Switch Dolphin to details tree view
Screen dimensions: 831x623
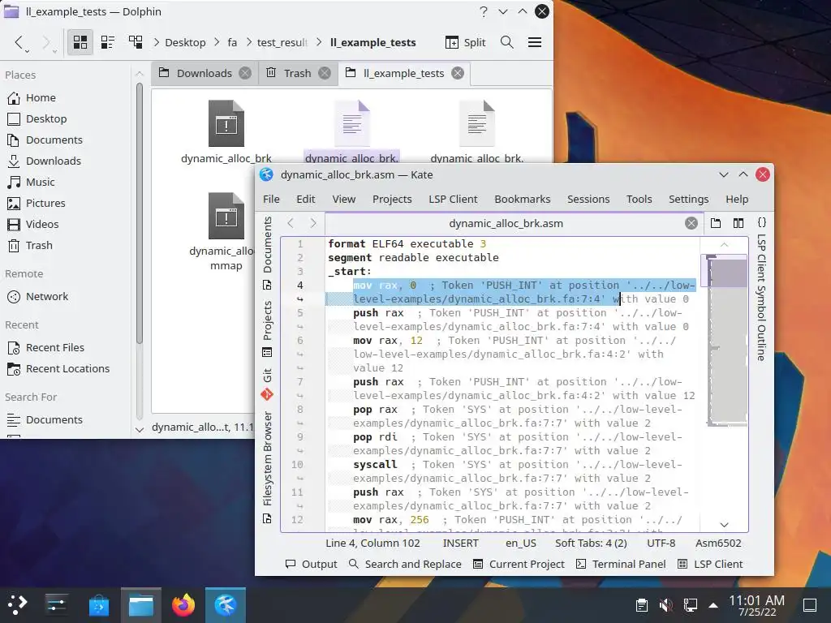tap(136, 42)
